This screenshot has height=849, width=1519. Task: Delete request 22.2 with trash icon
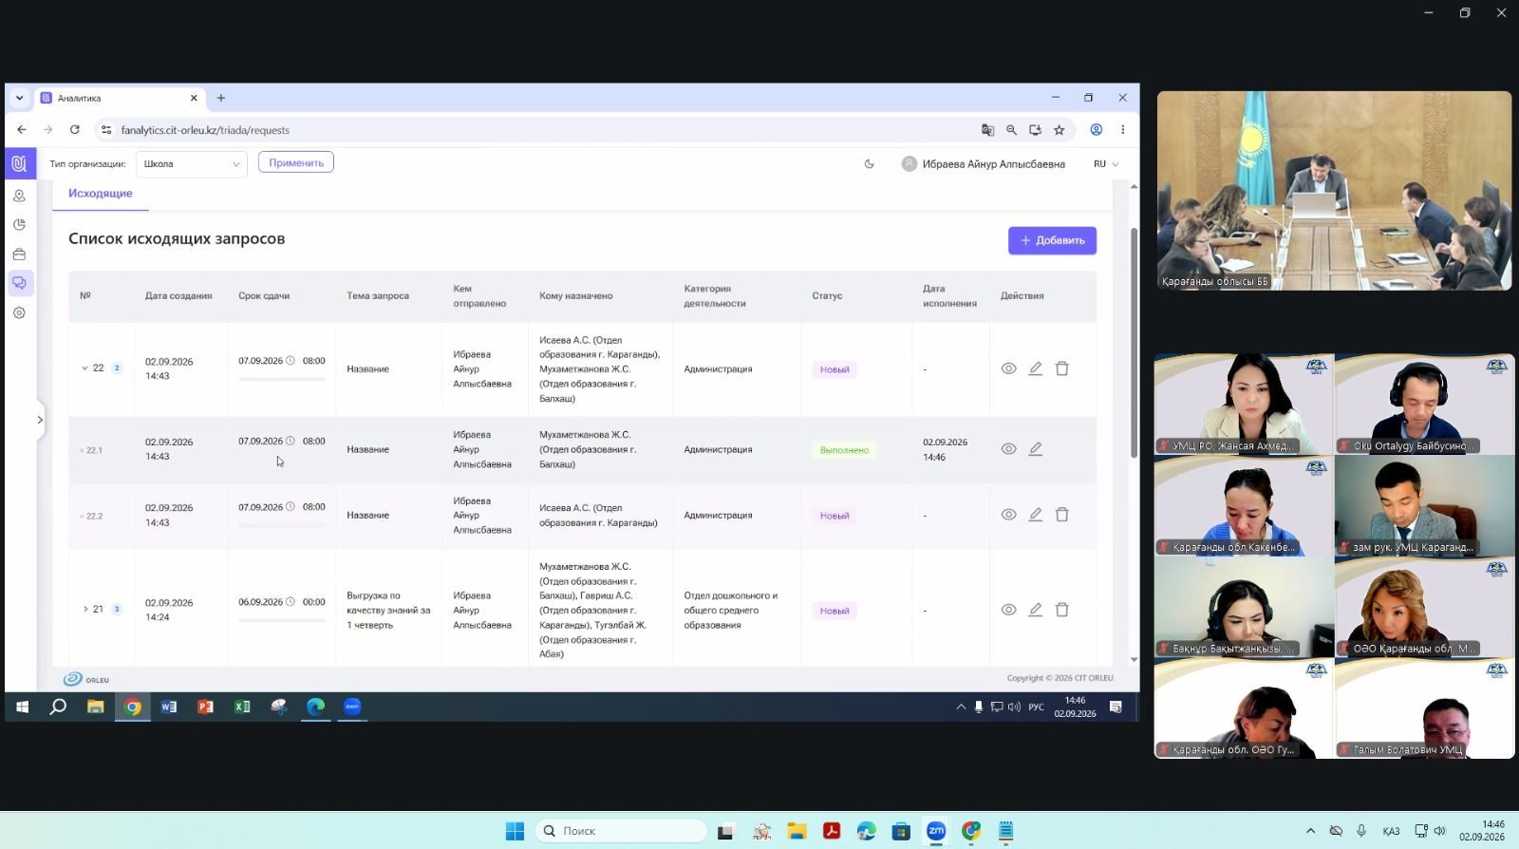coord(1061,515)
